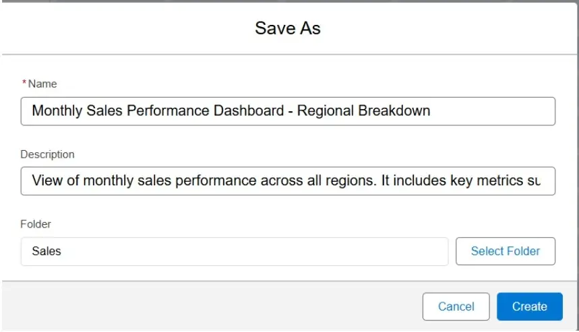Click the word "Sales" in Folder field
This screenshot has height=332, width=579.
pos(47,251)
